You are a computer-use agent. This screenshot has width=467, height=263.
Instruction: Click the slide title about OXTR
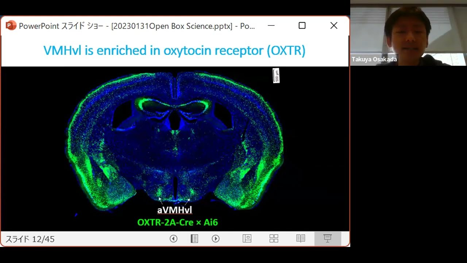point(174,50)
